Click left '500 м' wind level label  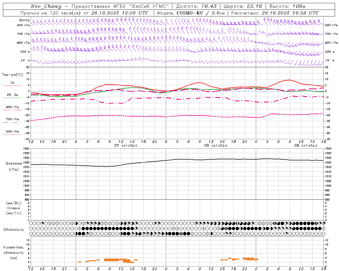(x=25, y=52)
